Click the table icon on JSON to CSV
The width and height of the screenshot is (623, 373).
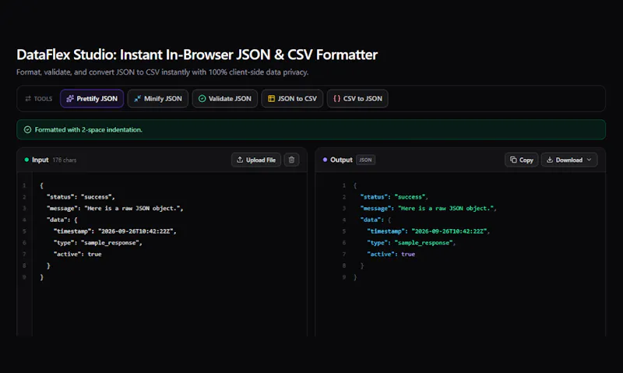271,99
